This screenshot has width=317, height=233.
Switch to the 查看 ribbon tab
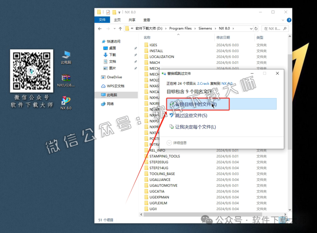coord(146,20)
